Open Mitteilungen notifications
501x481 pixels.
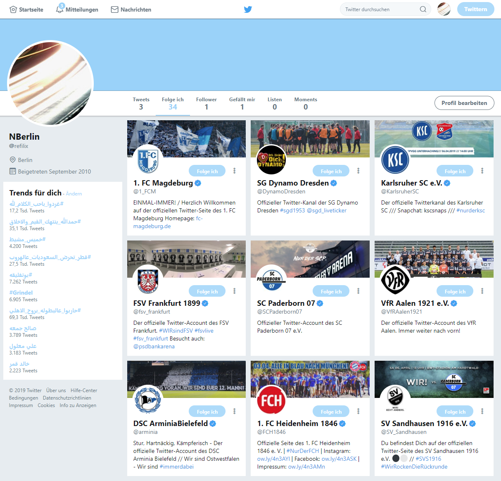(x=77, y=10)
